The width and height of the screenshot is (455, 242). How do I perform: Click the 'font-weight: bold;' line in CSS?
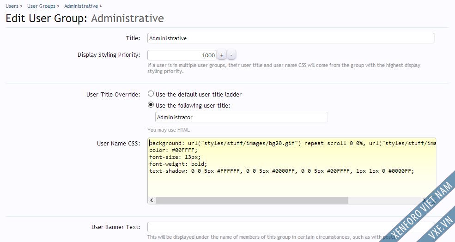[178, 163]
